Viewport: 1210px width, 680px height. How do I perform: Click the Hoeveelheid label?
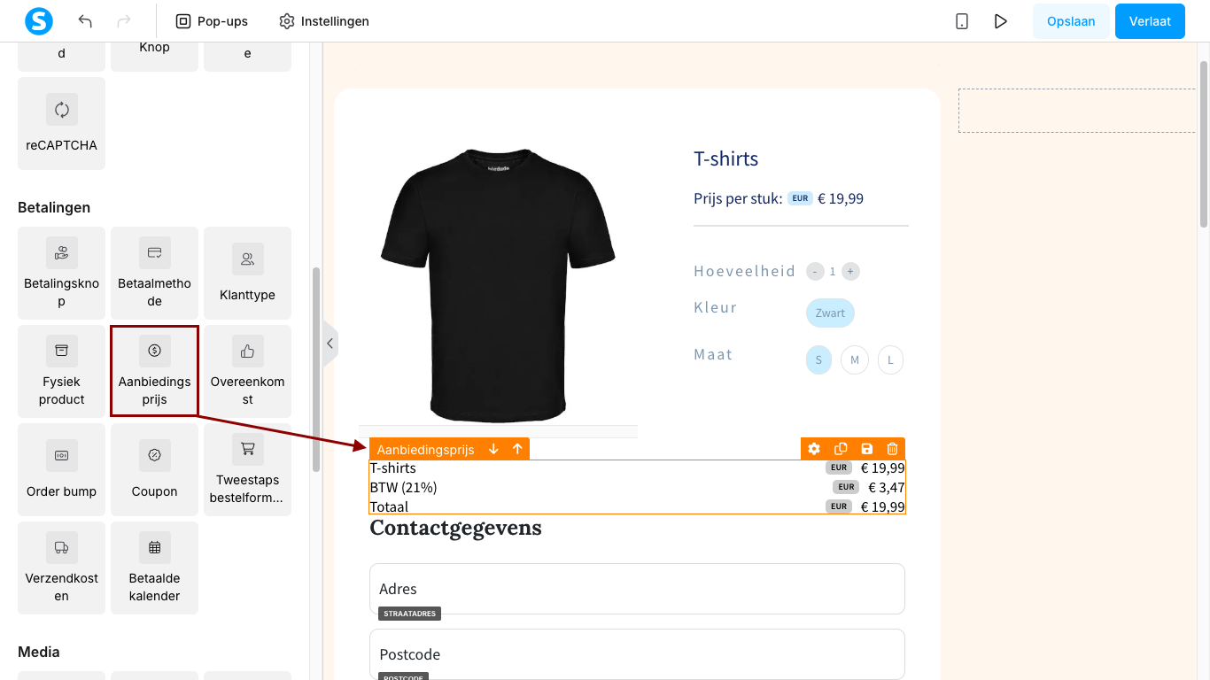tap(745, 271)
